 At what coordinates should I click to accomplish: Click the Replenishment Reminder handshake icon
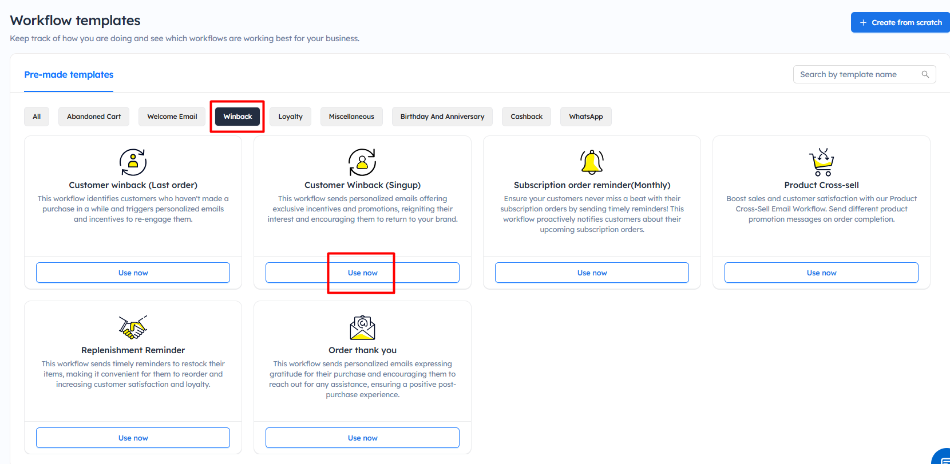click(133, 327)
